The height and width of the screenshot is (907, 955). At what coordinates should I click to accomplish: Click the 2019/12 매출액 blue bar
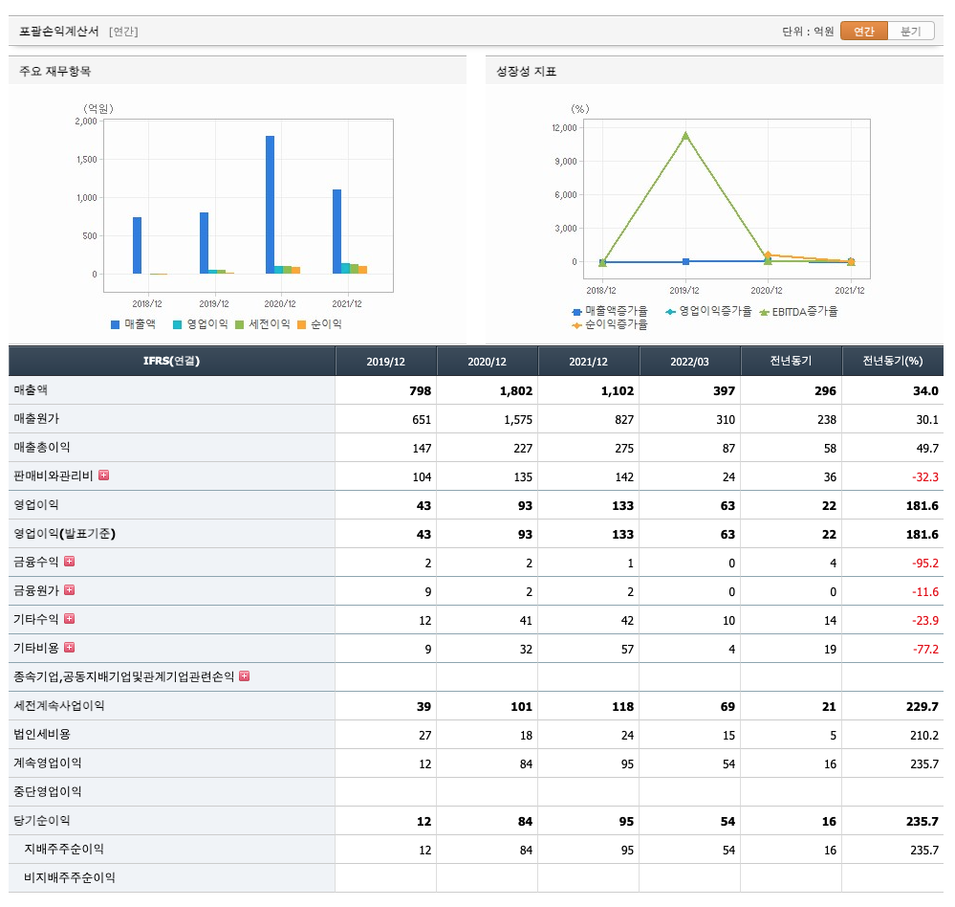pyautogui.click(x=204, y=243)
